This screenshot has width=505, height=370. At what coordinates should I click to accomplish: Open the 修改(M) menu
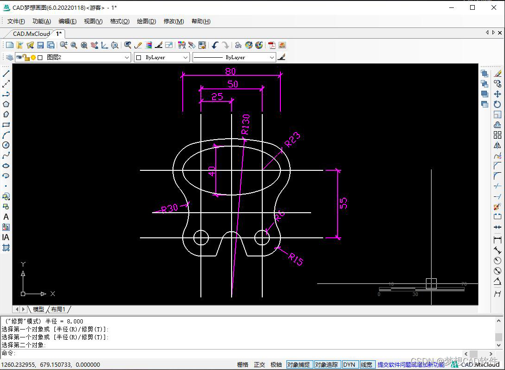[173, 21]
